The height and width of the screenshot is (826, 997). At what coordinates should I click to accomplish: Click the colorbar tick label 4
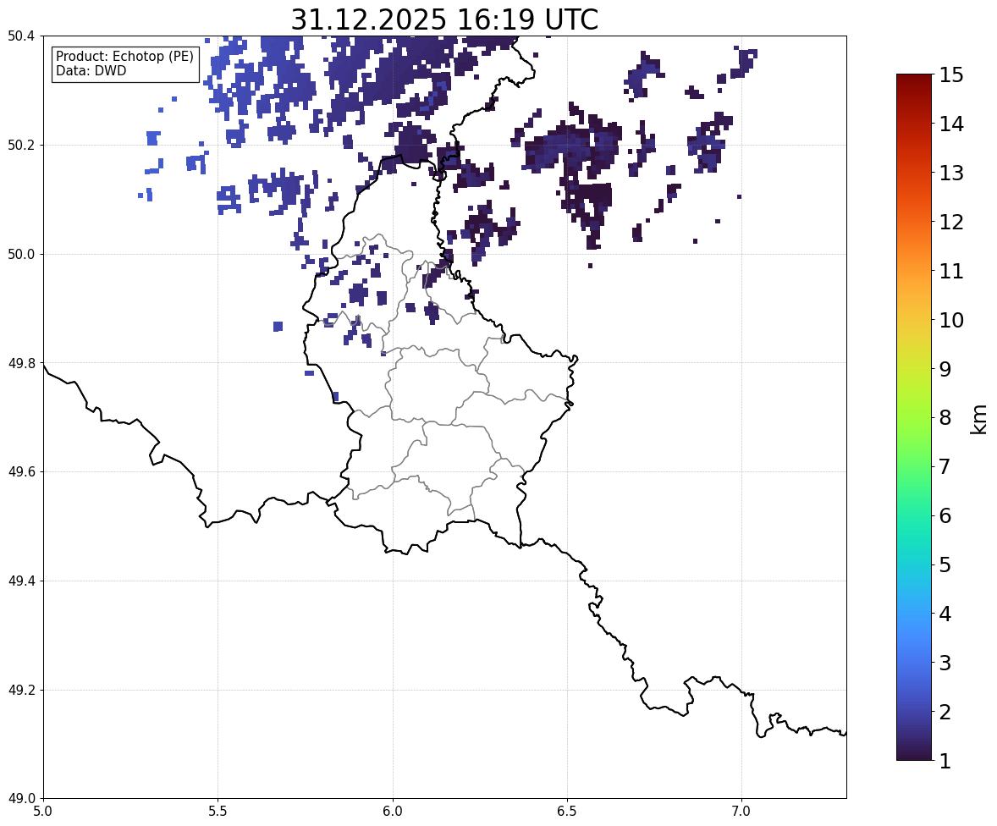[945, 614]
